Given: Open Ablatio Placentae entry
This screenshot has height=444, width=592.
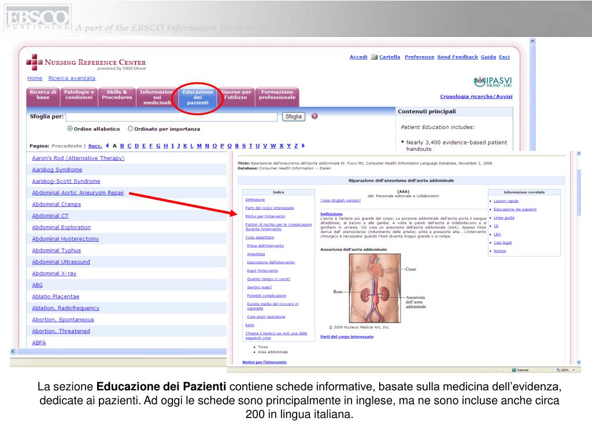Looking at the screenshot, I should pos(55,297).
